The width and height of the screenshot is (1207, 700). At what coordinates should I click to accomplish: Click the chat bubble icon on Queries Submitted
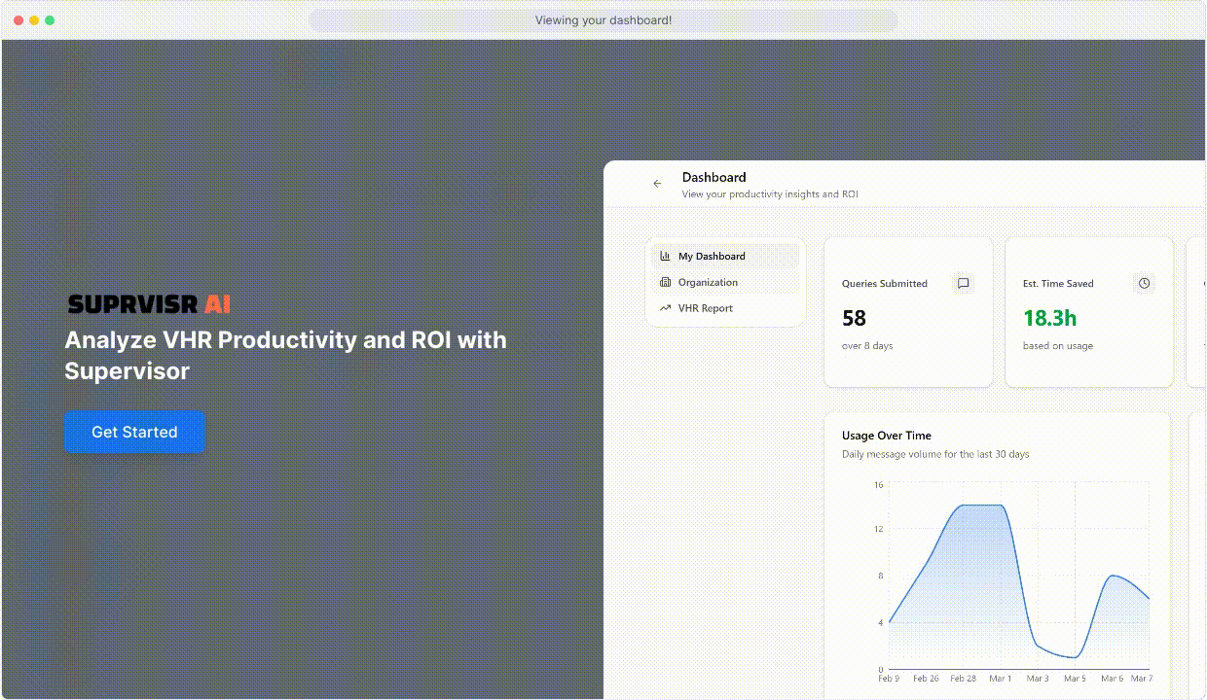963,284
